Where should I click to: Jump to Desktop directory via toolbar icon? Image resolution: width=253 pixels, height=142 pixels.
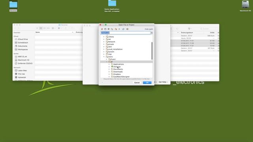click(105, 29)
